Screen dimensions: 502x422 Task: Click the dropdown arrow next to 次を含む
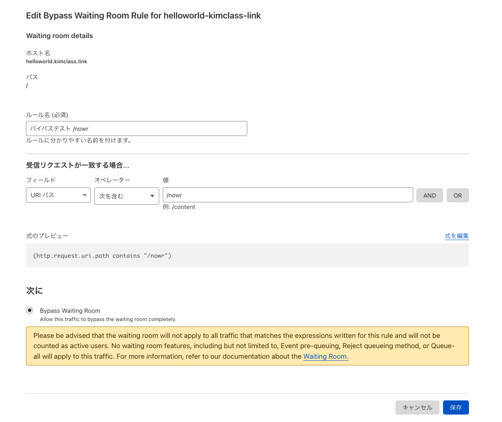(x=152, y=196)
